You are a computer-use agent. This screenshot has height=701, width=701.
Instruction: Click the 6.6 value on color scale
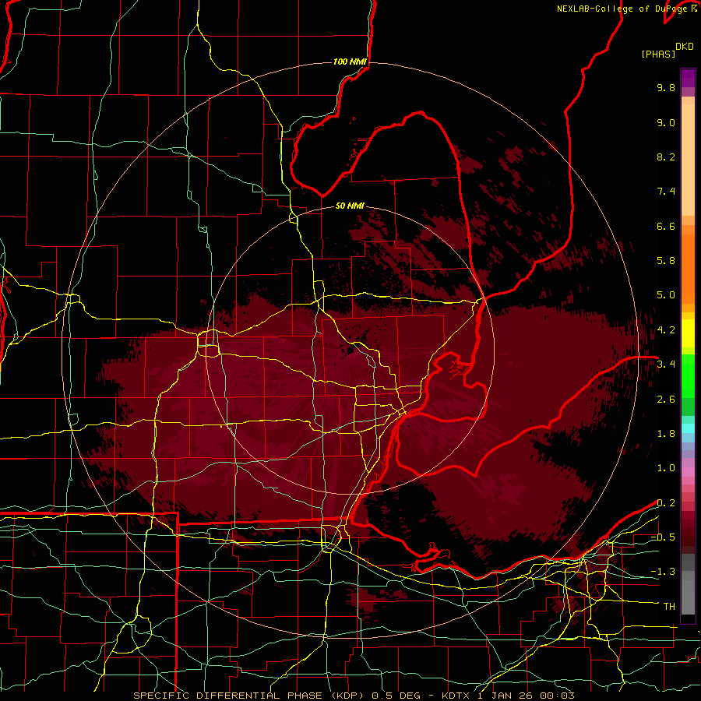click(x=666, y=226)
